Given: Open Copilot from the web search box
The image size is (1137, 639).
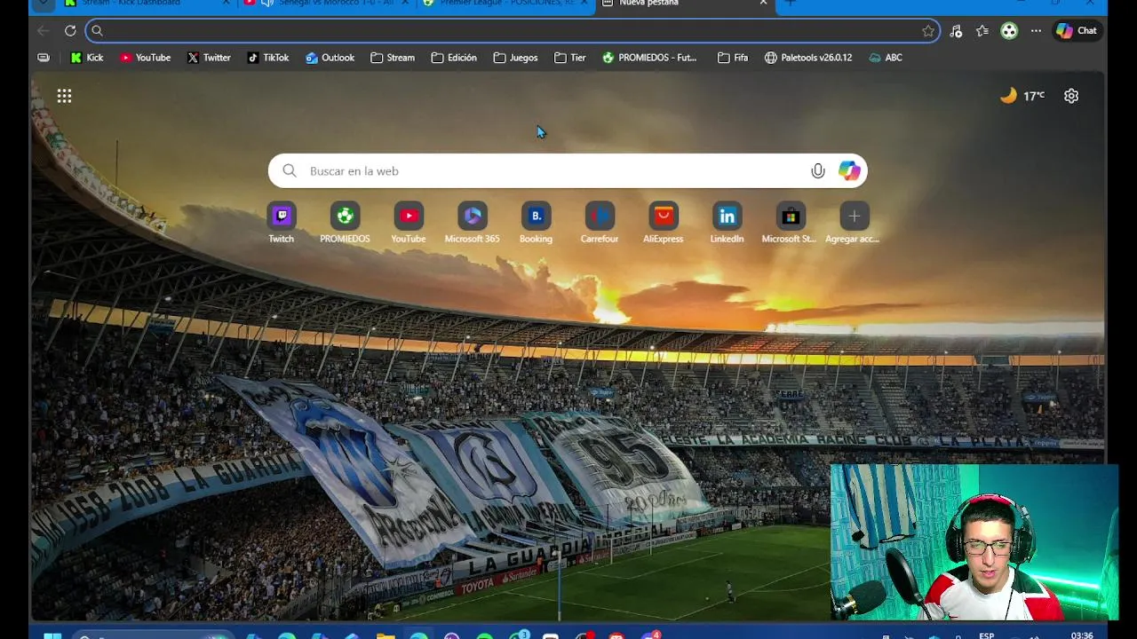Looking at the screenshot, I should pyautogui.click(x=849, y=171).
